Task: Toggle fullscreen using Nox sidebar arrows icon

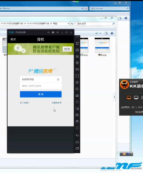Action: point(77,76)
